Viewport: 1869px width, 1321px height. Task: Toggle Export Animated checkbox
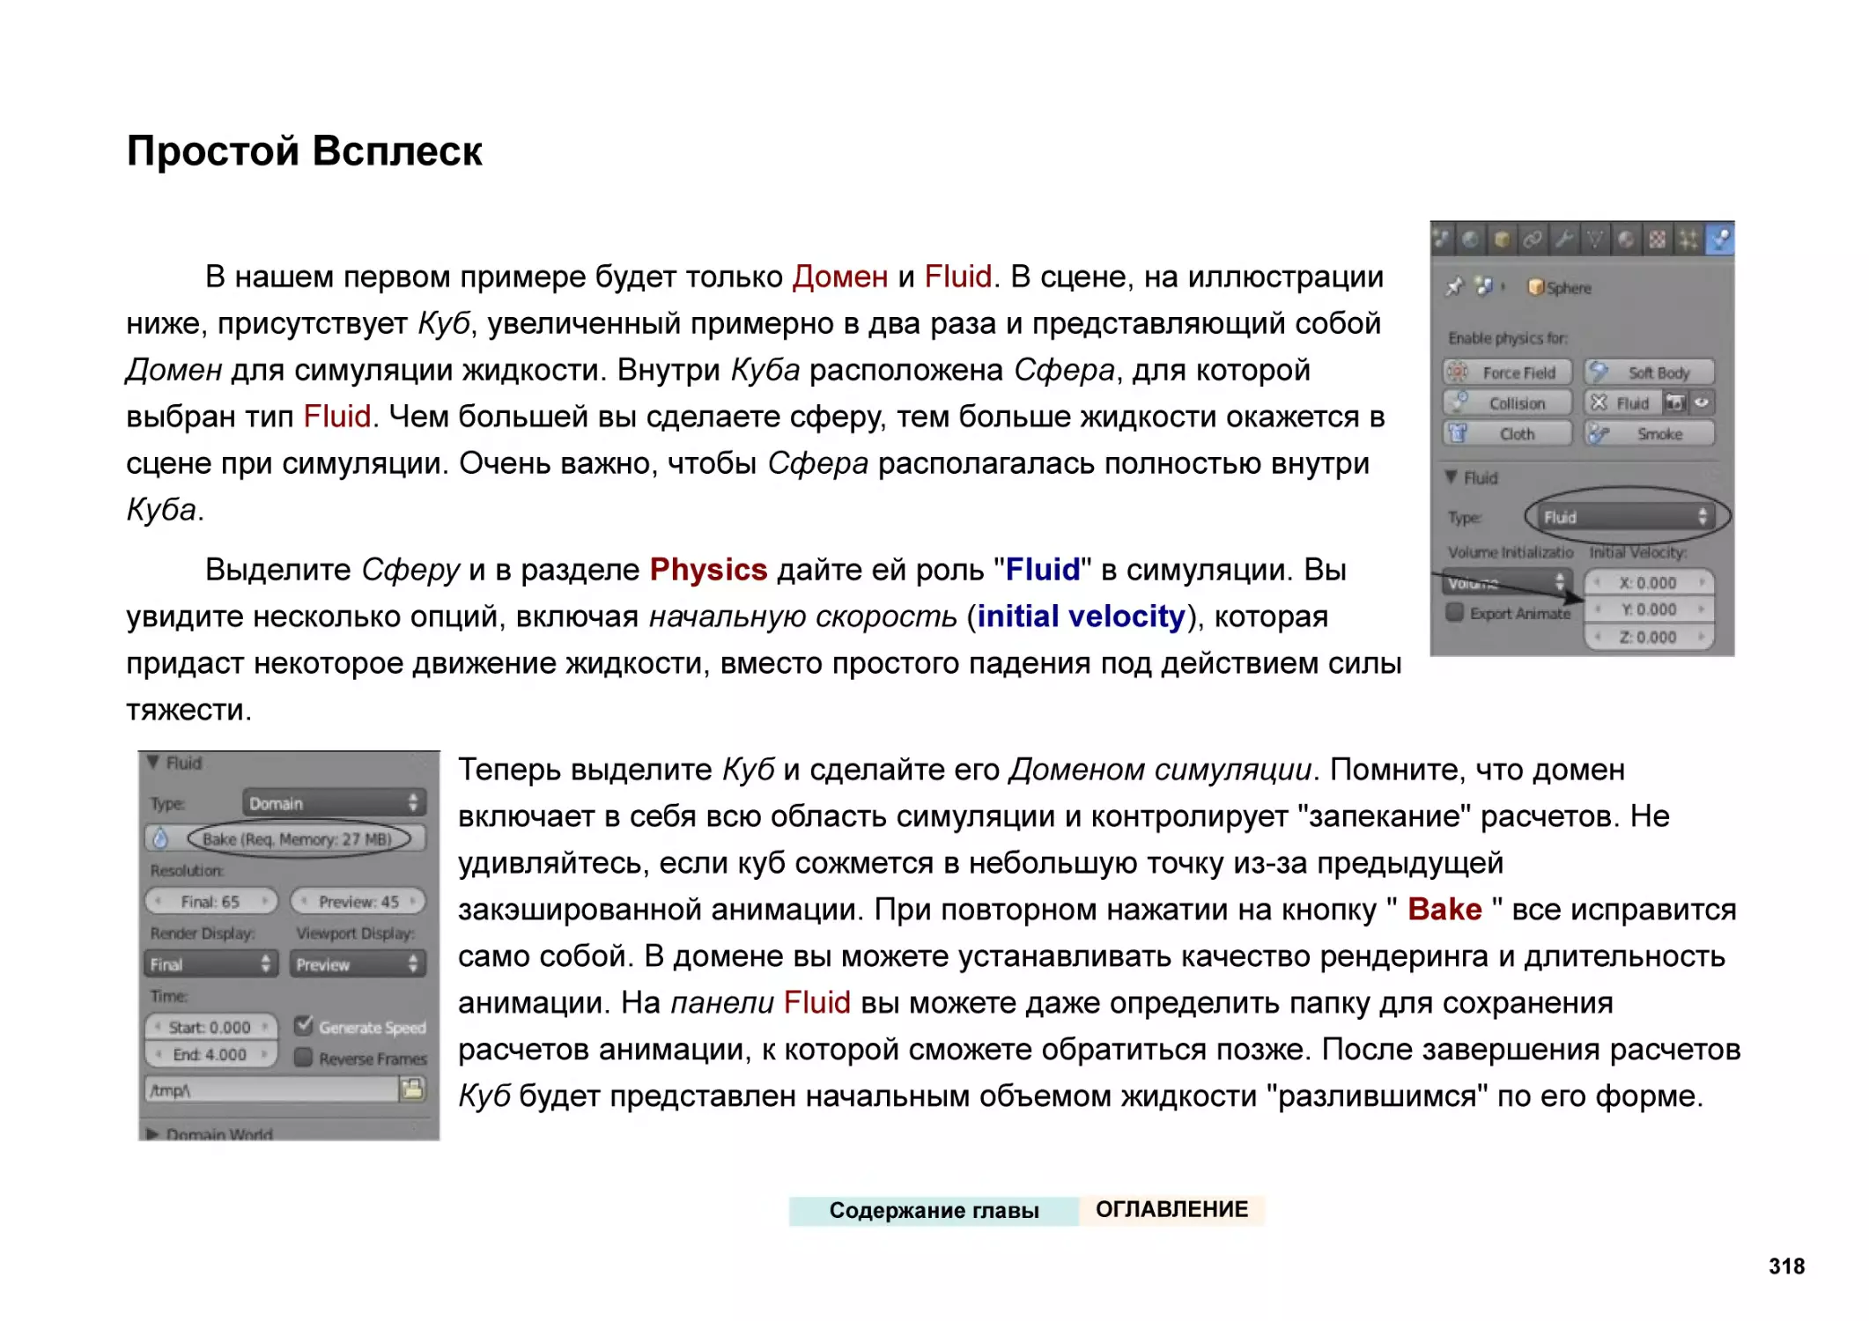[1455, 612]
